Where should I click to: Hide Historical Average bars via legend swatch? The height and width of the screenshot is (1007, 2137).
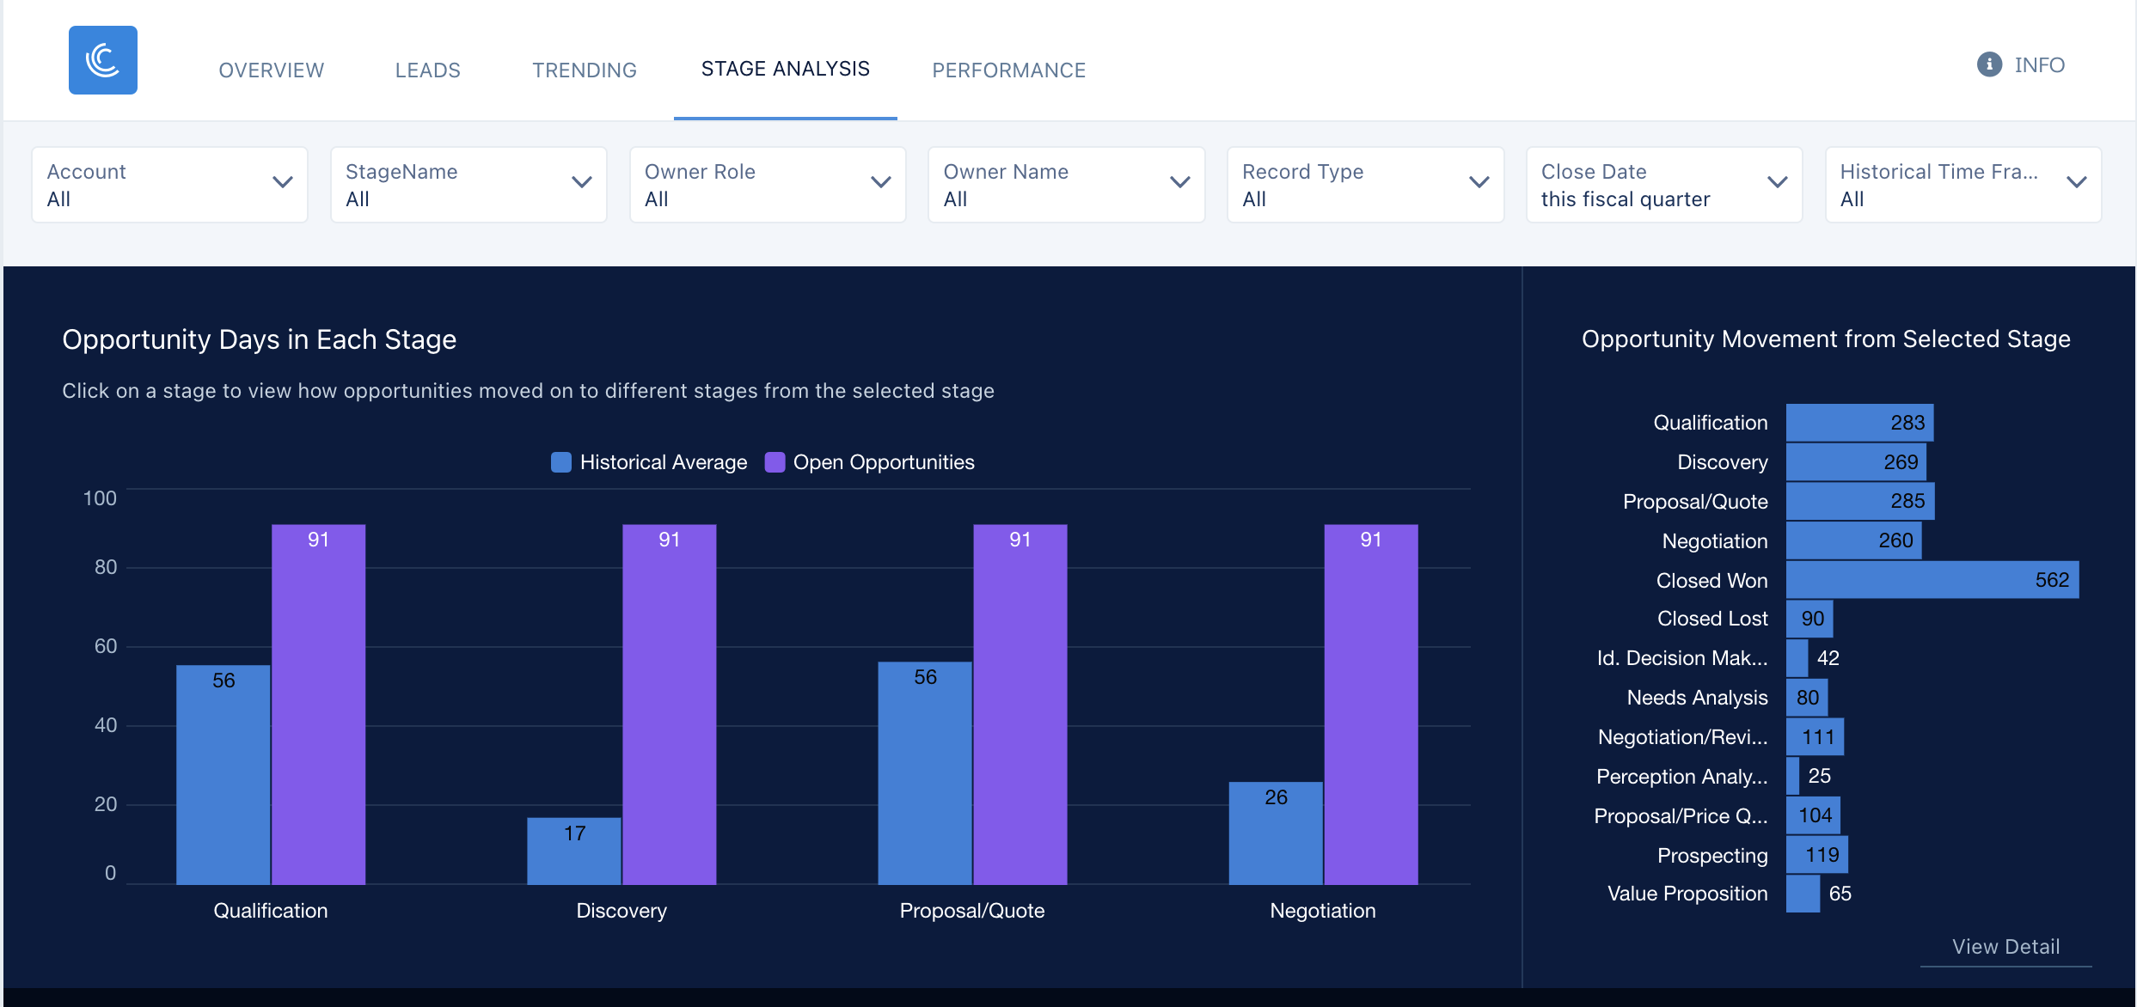coord(560,461)
